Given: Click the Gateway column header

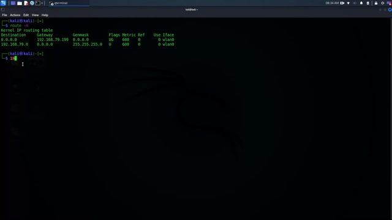Looking at the screenshot, I should click(x=45, y=35).
